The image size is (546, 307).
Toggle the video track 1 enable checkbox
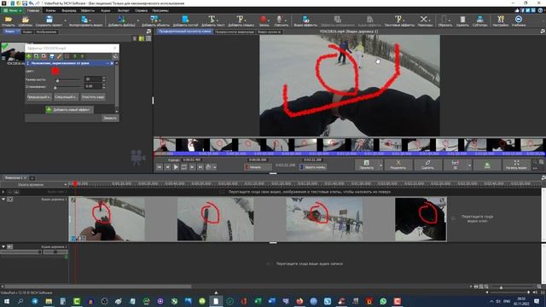10,200
